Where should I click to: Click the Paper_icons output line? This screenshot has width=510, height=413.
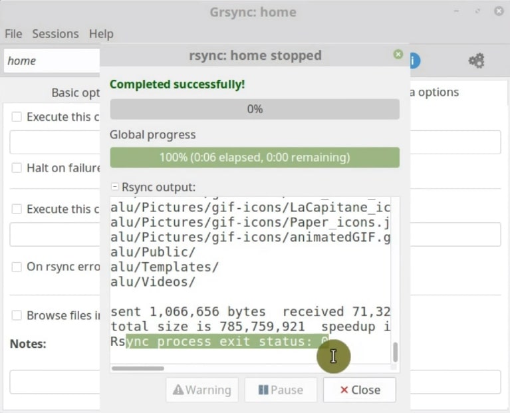coord(251,222)
